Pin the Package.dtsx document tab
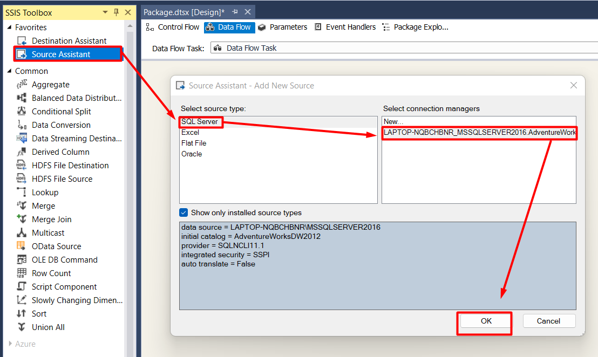598x357 pixels. pos(235,12)
